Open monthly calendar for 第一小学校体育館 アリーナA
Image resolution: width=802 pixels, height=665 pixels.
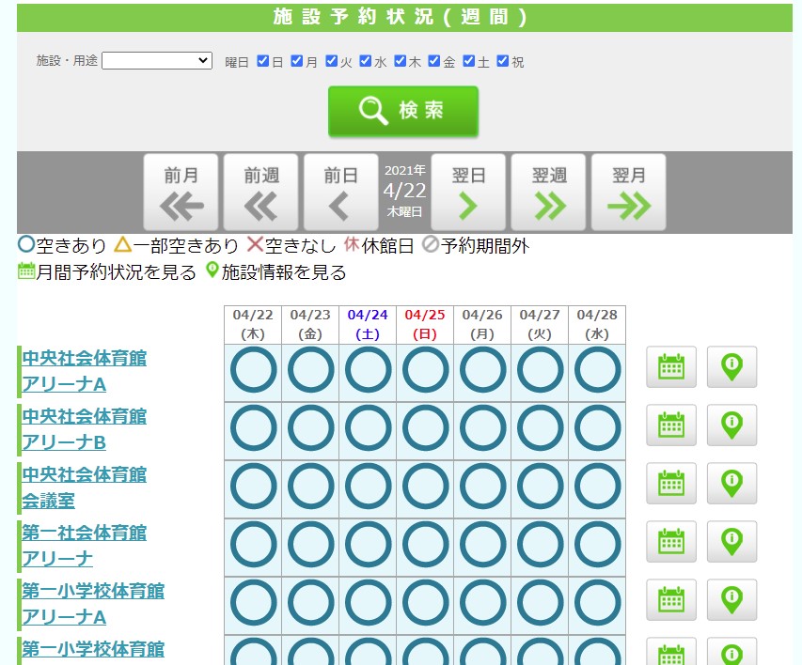(x=670, y=600)
